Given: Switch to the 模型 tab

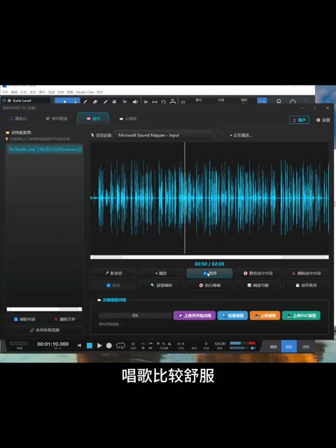Looking at the screenshot, I should [x=93, y=118].
